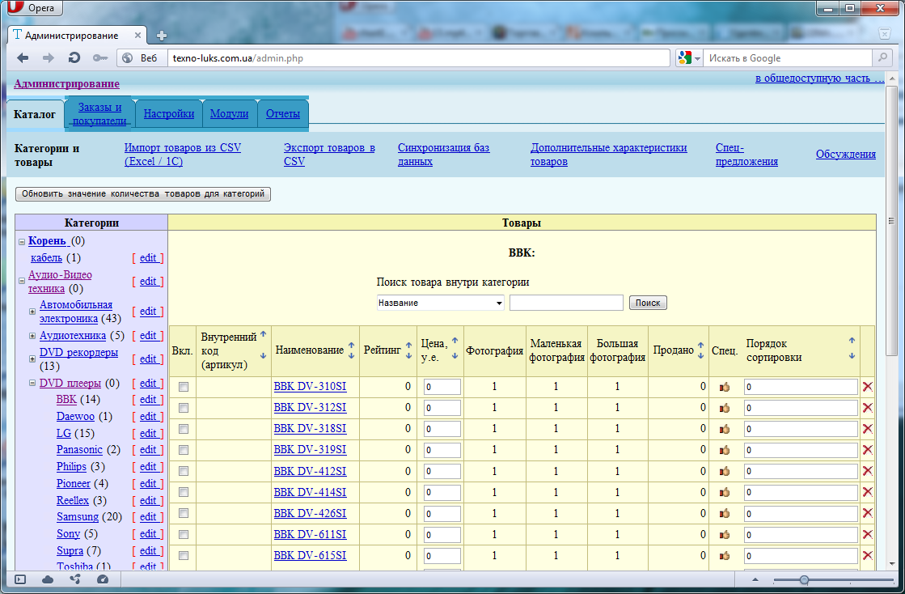
Task: Open Opera Link cloud icon in status bar
Action: coord(48,579)
